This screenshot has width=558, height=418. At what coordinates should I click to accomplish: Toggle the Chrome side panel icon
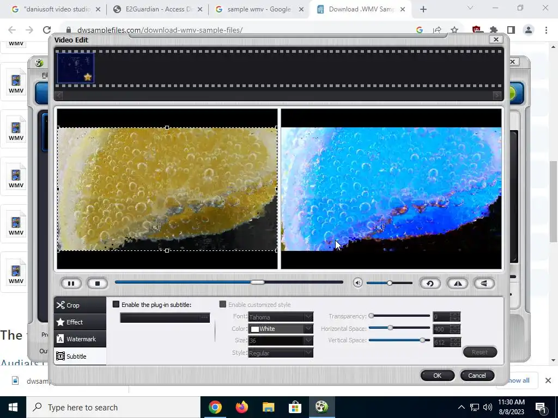click(x=511, y=30)
